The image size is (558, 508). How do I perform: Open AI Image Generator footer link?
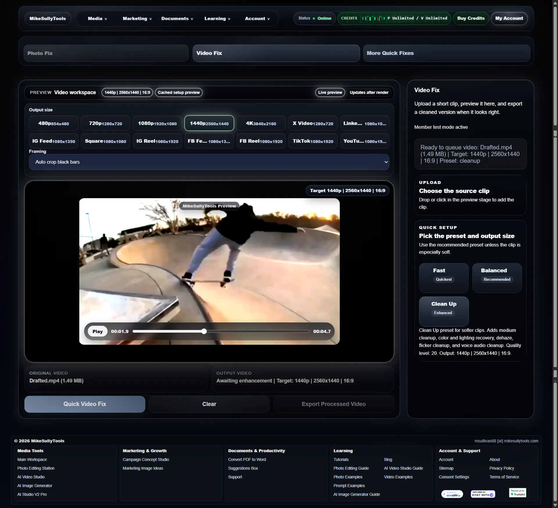pyautogui.click(x=35, y=486)
